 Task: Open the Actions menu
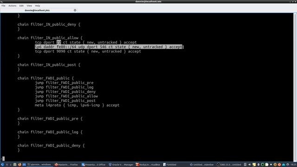point(13,6)
